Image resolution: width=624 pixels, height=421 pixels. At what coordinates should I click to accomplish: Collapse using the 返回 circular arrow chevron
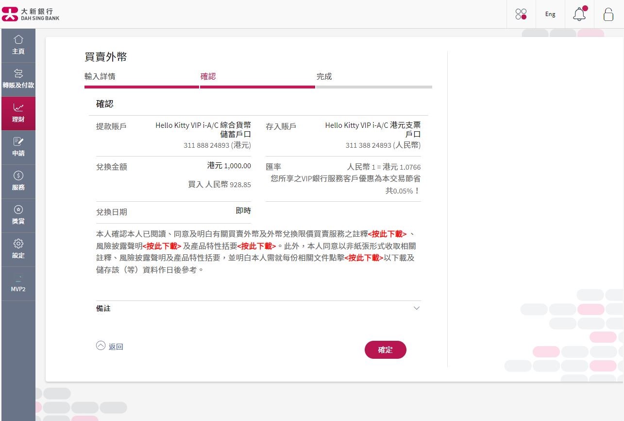[101, 345]
